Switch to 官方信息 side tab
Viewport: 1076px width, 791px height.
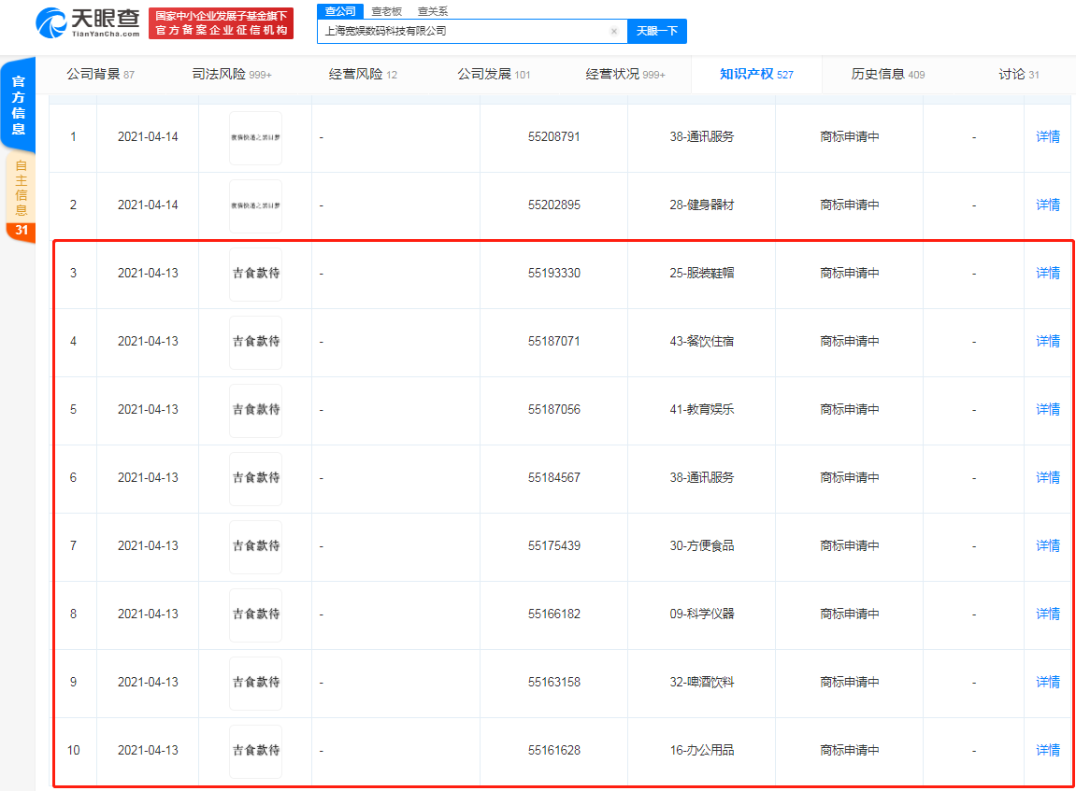pyautogui.click(x=19, y=105)
